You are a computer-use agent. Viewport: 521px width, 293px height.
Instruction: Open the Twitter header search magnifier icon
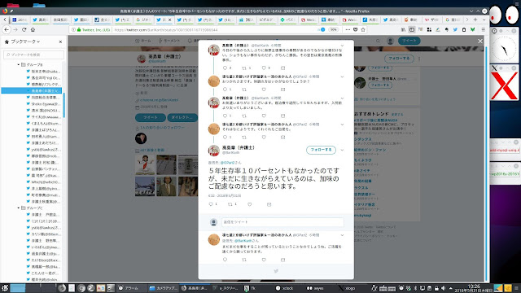pyautogui.click(x=378, y=41)
